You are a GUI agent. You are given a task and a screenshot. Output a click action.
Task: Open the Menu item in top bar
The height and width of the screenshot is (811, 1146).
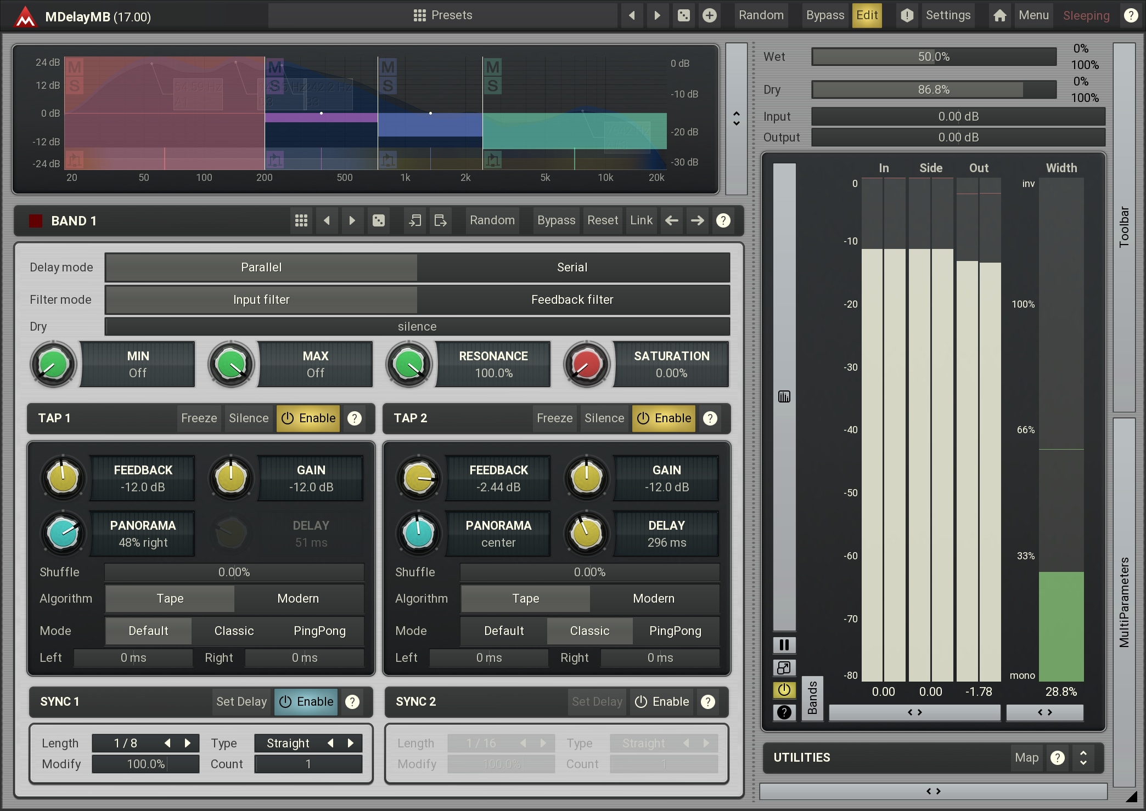pyautogui.click(x=1033, y=15)
